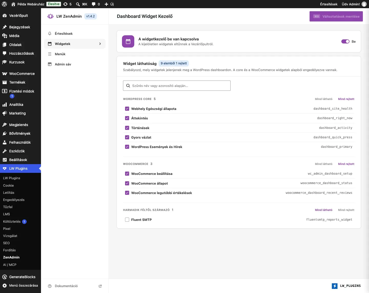369x293 pixels.
Task: Click the GenerateBlocks icon in the sidebar
Action: (x=5, y=277)
